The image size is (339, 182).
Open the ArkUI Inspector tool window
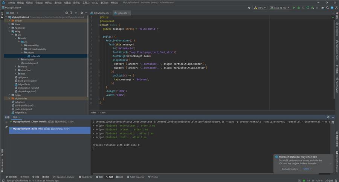[x=136, y=177]
